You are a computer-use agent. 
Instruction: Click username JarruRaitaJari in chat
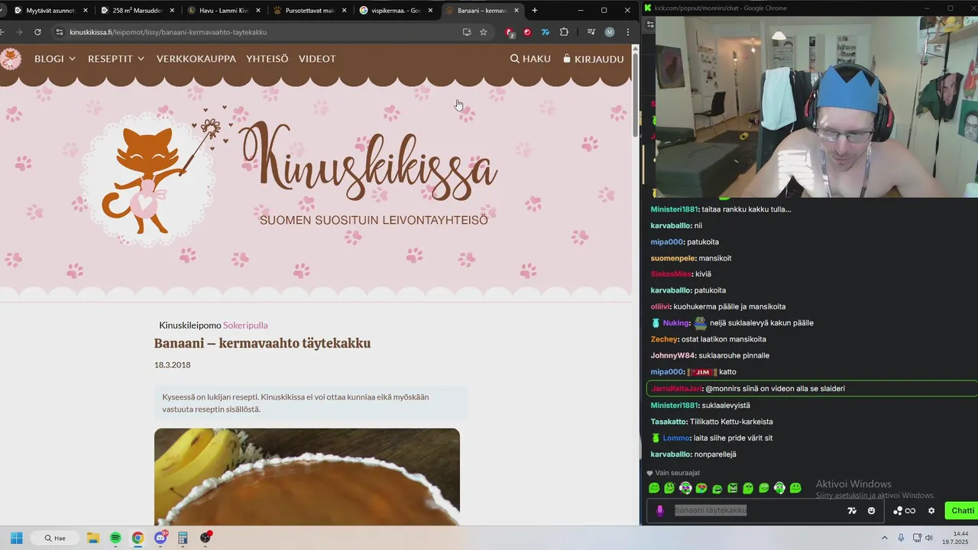point(676,389)
